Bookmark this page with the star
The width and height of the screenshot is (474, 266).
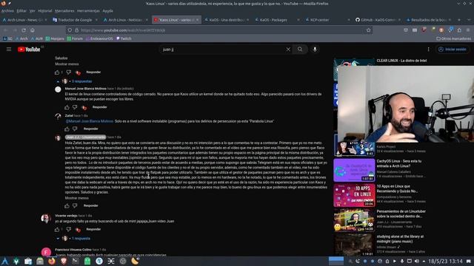369,30
